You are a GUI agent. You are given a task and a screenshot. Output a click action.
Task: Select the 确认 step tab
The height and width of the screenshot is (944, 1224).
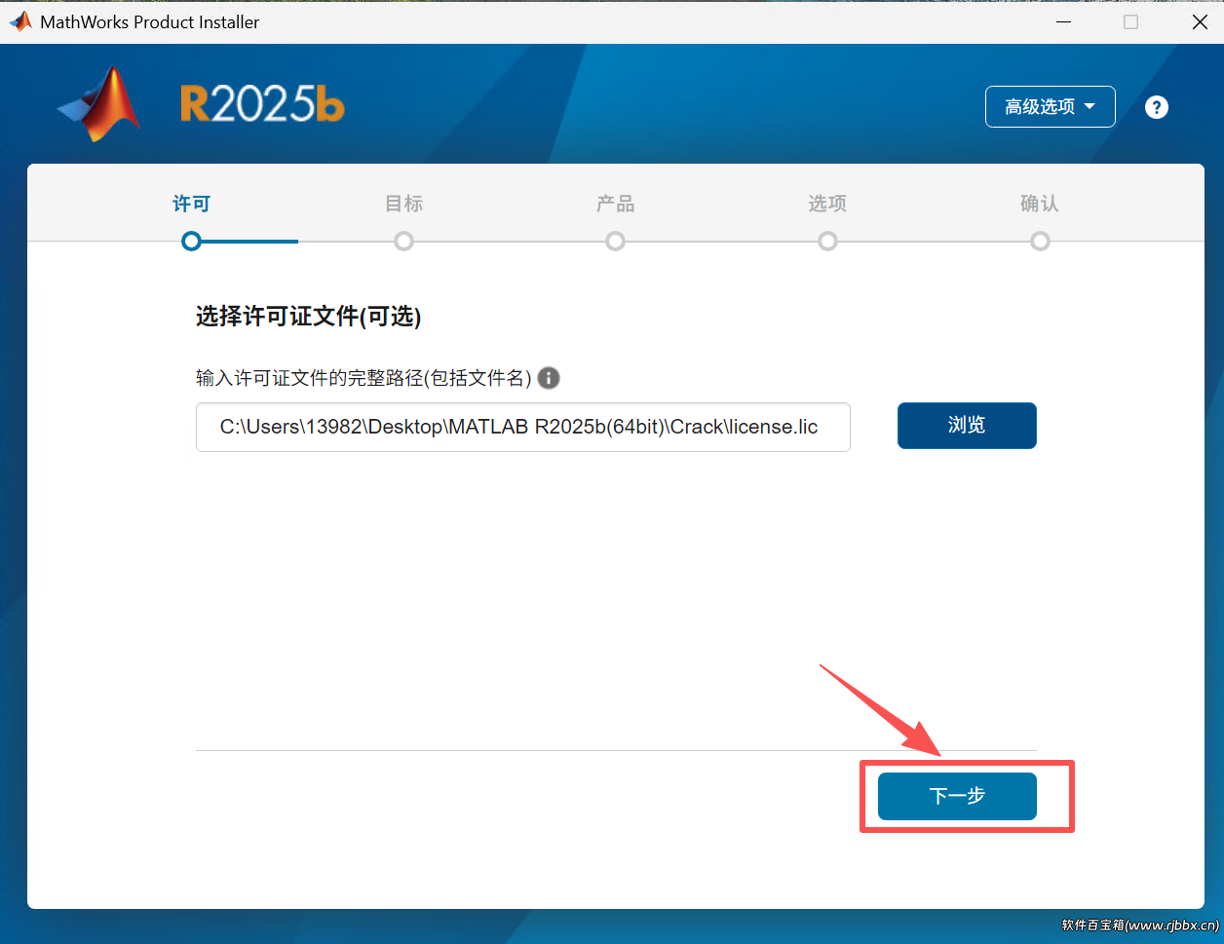1040,204
